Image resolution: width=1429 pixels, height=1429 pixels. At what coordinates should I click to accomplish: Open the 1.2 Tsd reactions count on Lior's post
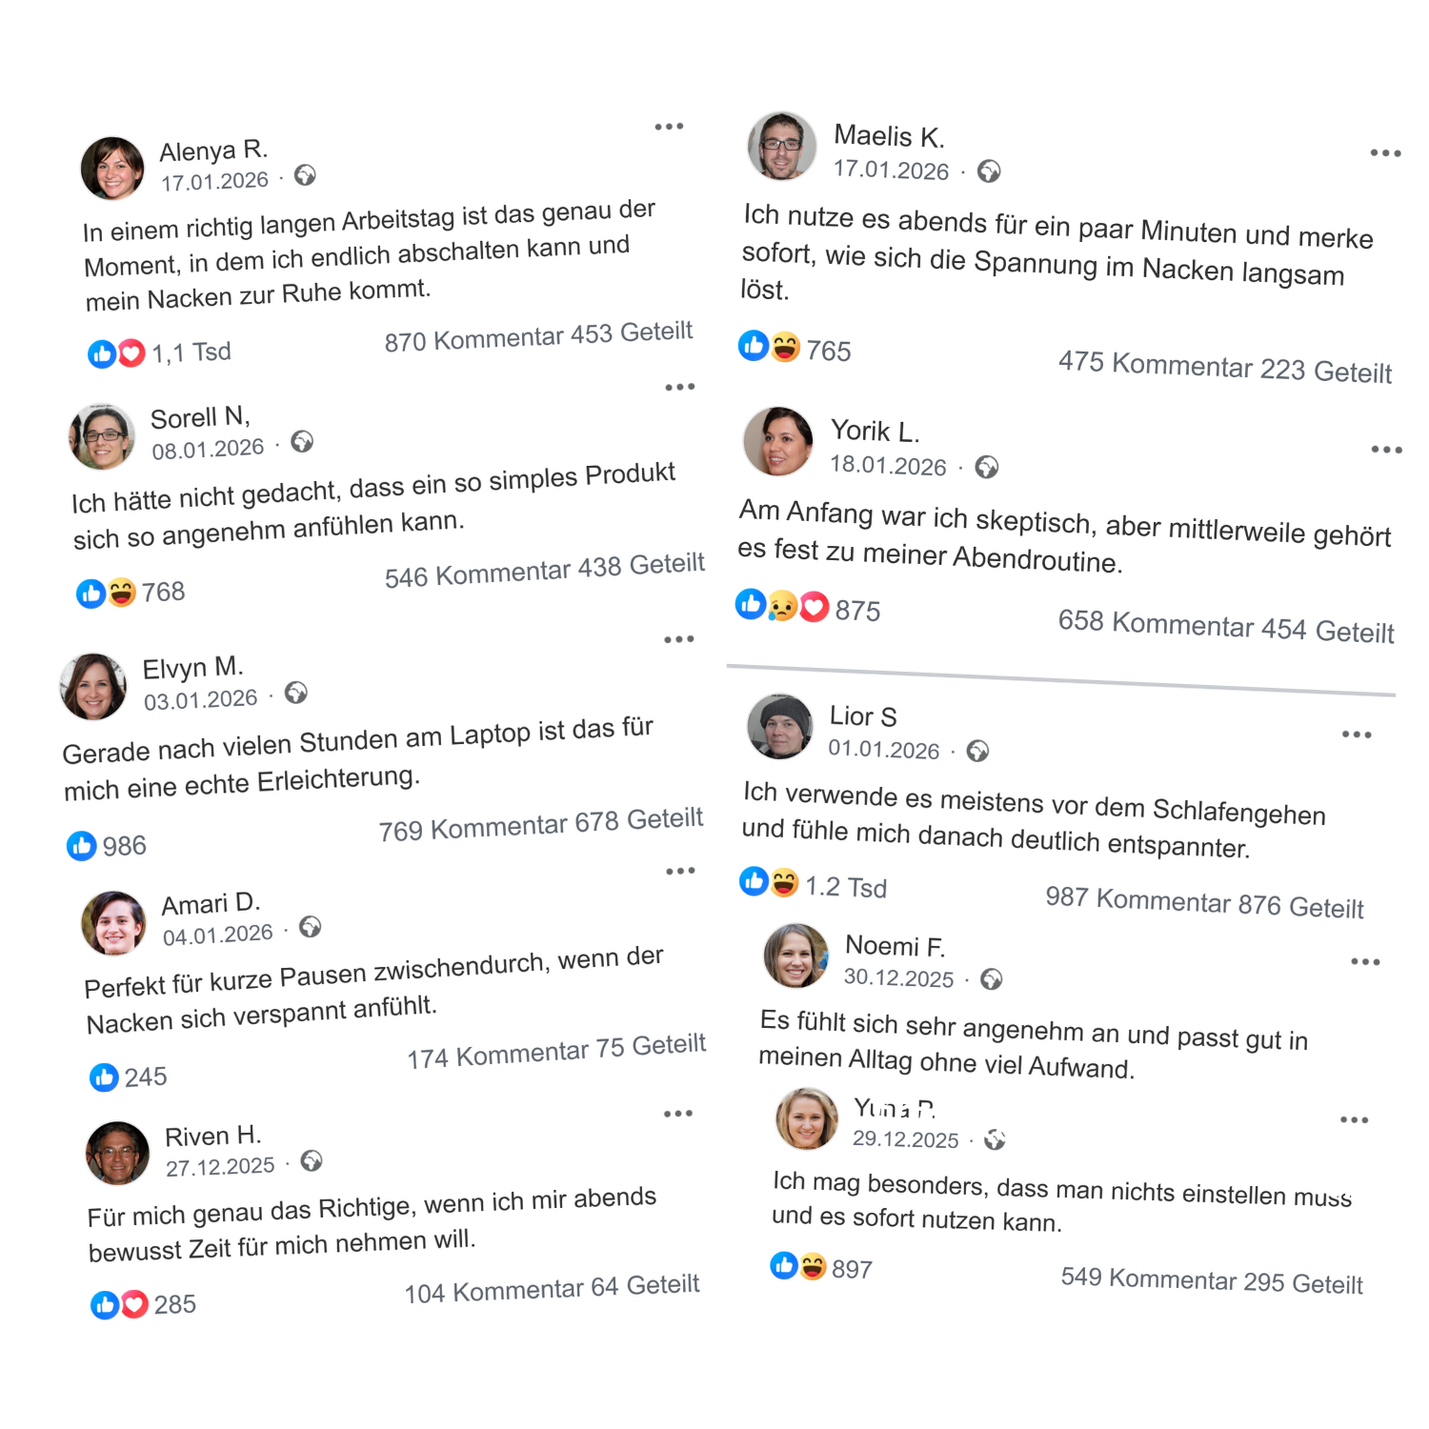tap(845, 887)
